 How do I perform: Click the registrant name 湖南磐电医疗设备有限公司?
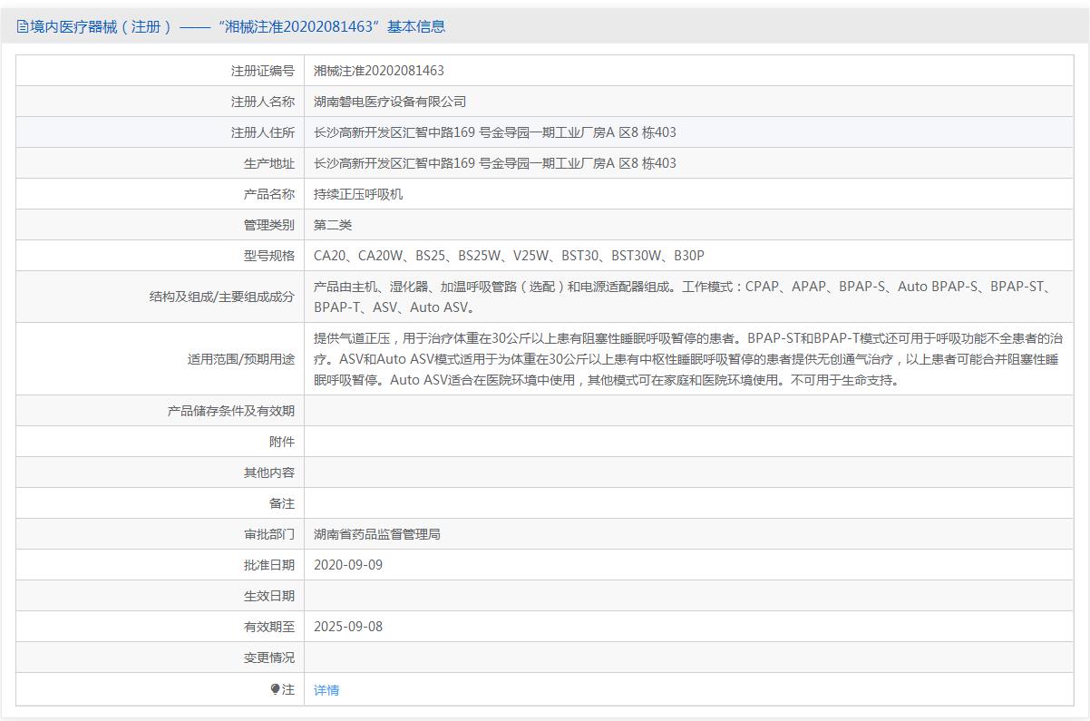pos(390,102)
